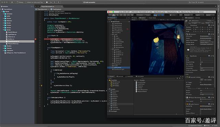Open Transform component settings gear

[213, 25]
